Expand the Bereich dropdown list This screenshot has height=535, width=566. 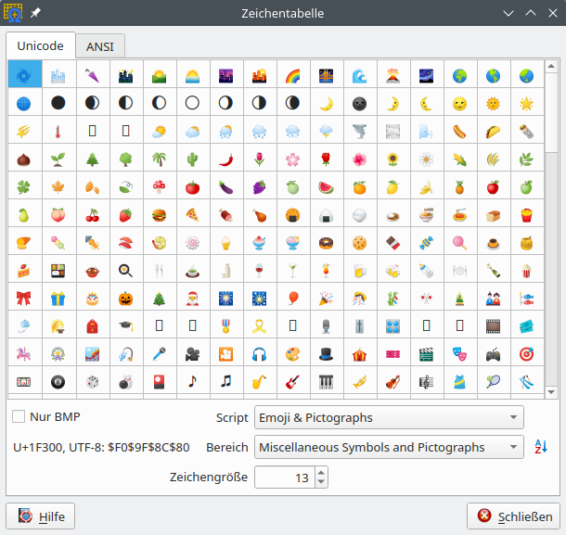click(389, 447)
